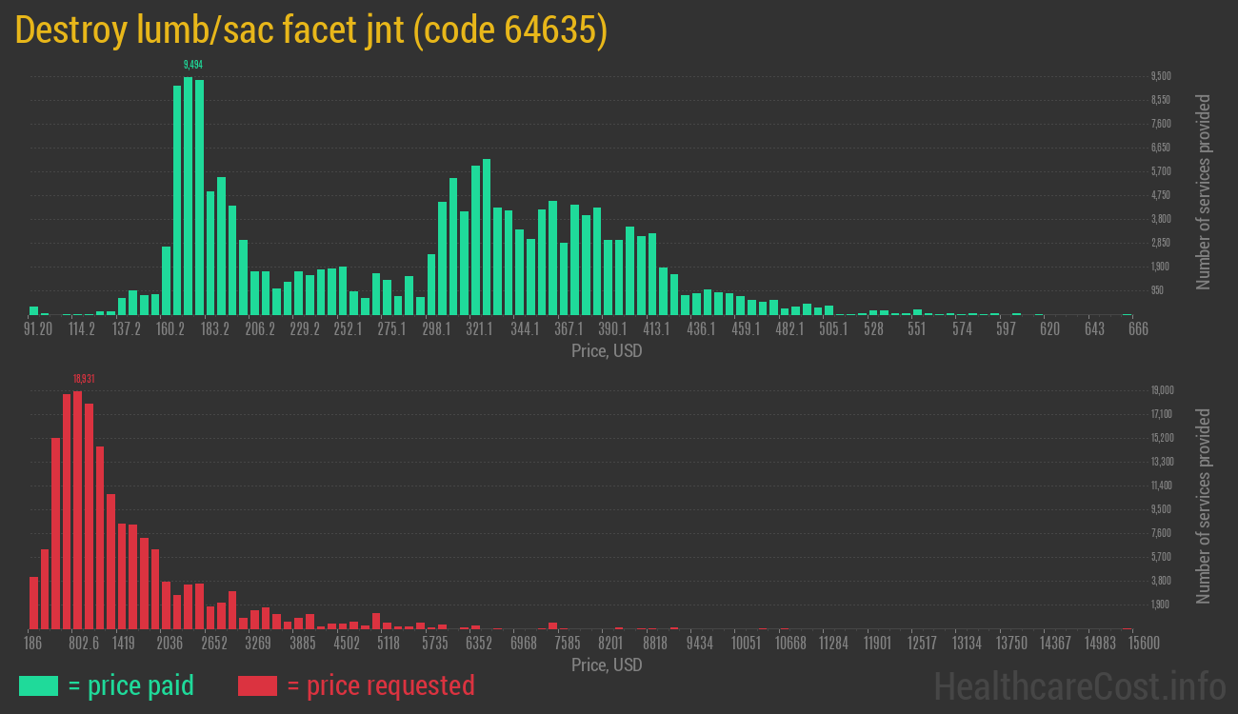This screenshot has height=714, width=1238.
Task: Click the 666 x-axis tick label
Action: coord(1137,329)
